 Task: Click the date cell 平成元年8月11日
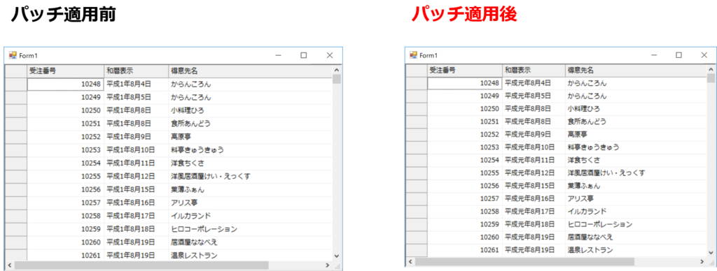coord(533,160)
